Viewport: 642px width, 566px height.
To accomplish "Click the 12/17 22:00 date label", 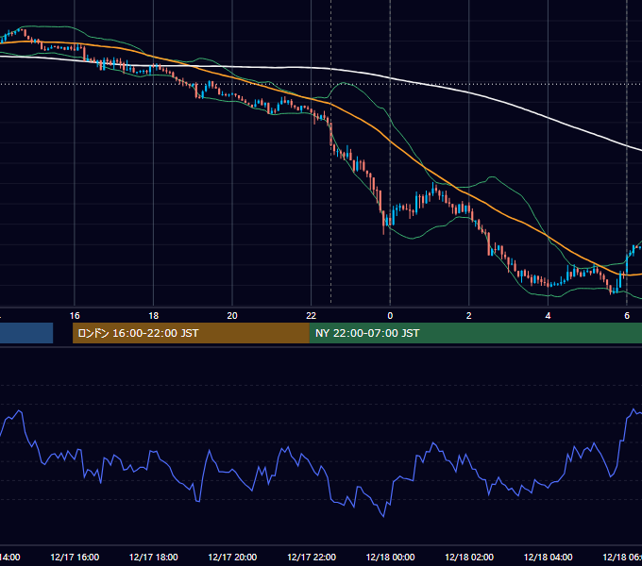I will pyautogui.click(x=312, y=557).
